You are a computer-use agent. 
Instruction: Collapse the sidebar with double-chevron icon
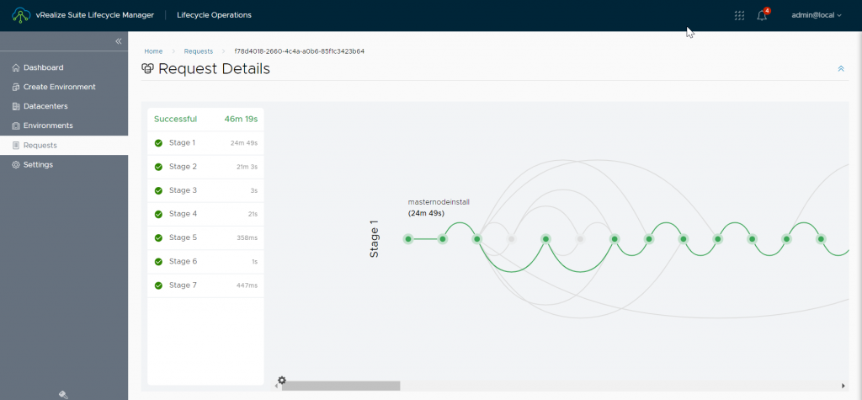[118, 41]
